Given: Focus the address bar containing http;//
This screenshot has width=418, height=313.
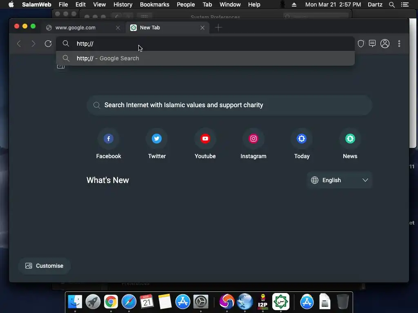Looking at the screenshot, I should point(205,44).
